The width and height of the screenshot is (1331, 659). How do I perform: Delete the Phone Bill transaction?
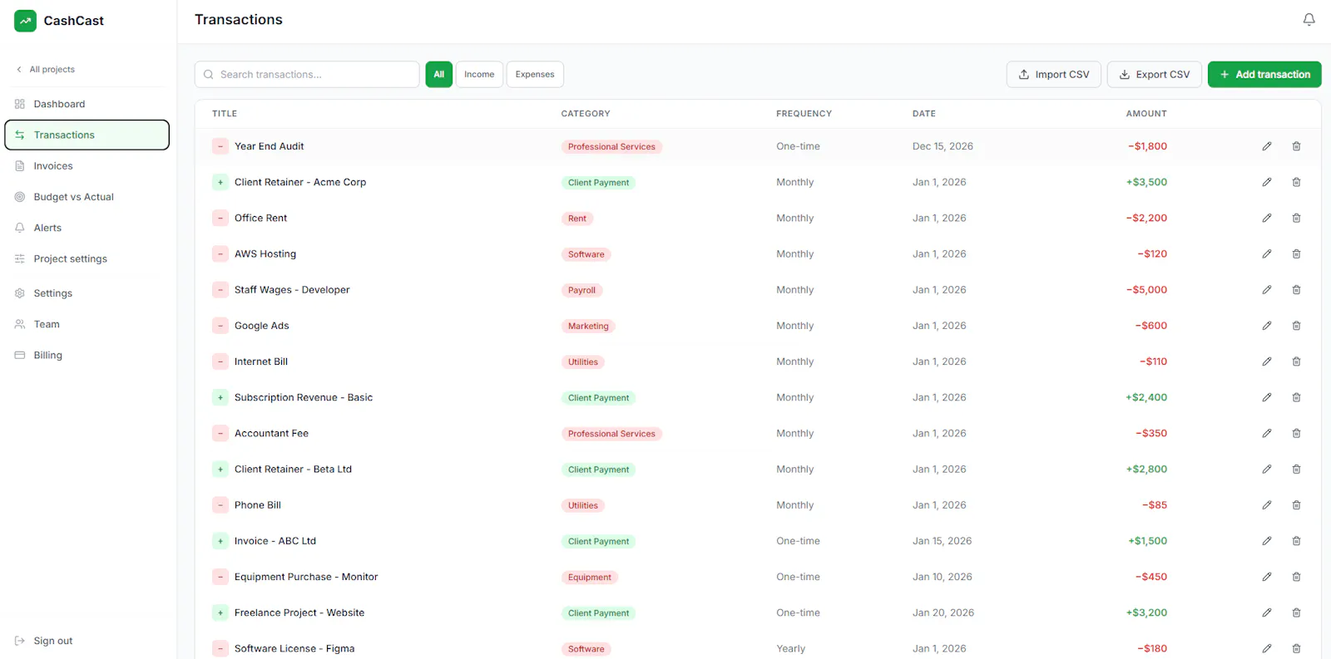(x=1296, y=505)
